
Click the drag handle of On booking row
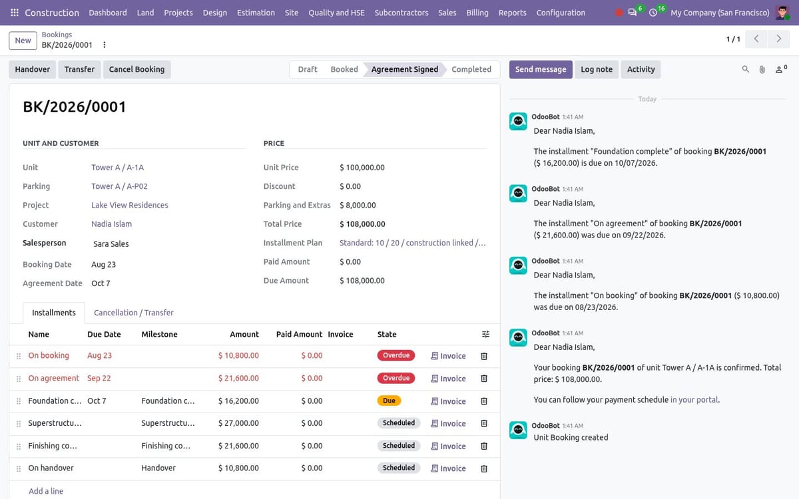[x=19, y=356]
